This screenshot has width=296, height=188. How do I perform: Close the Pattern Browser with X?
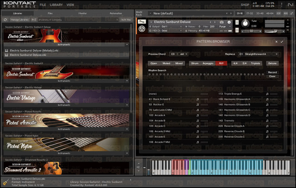tap(277, 42)
